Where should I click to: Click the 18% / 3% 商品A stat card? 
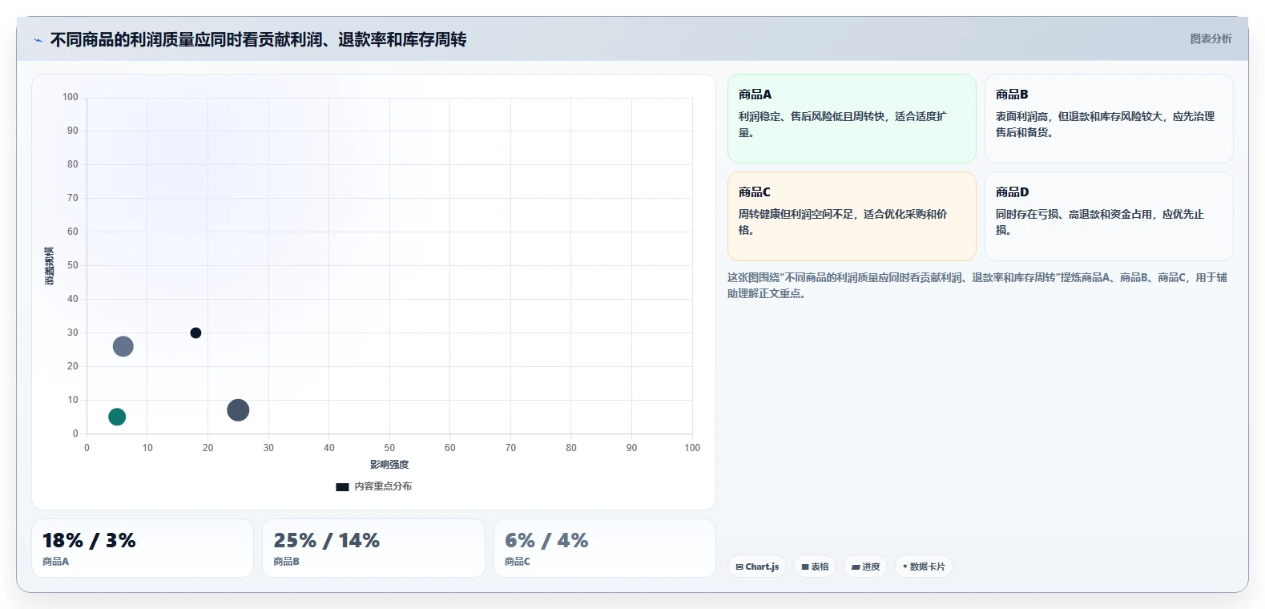(x=143, y=548)
